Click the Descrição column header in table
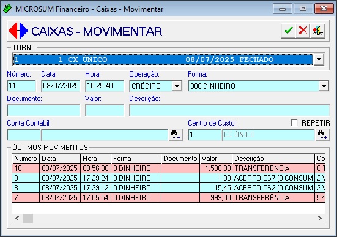Image resolution: width=337 pixels, height=237 pixels. pyautogui.click(x=273, y=159)
